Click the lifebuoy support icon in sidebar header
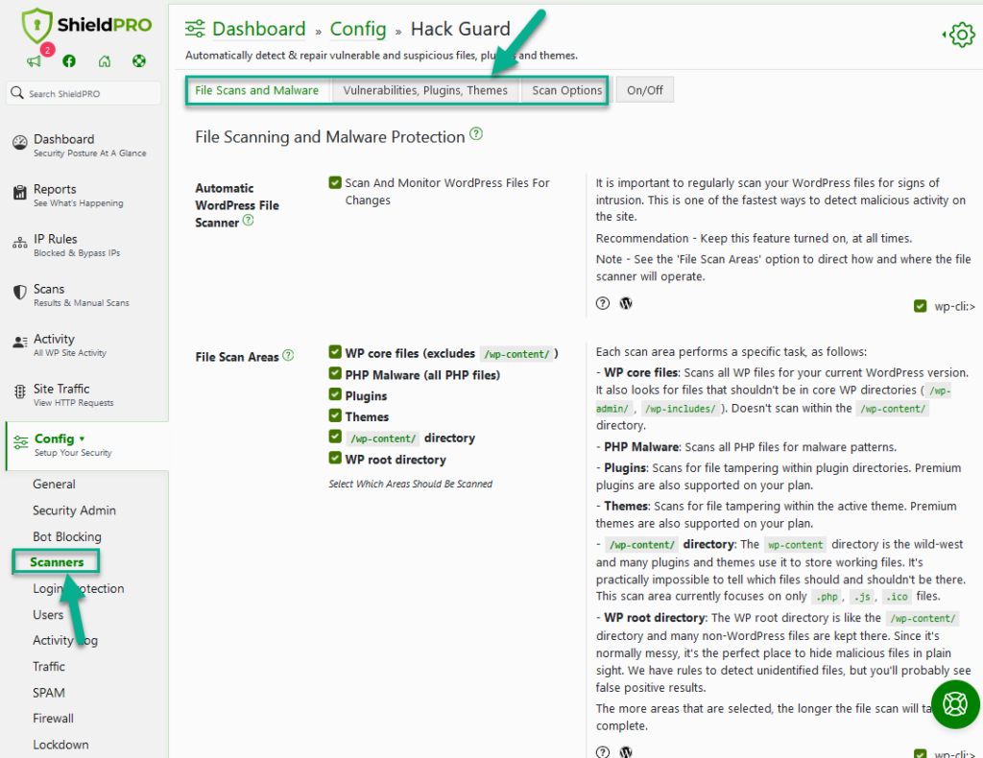983x758 pixels. 139,61
